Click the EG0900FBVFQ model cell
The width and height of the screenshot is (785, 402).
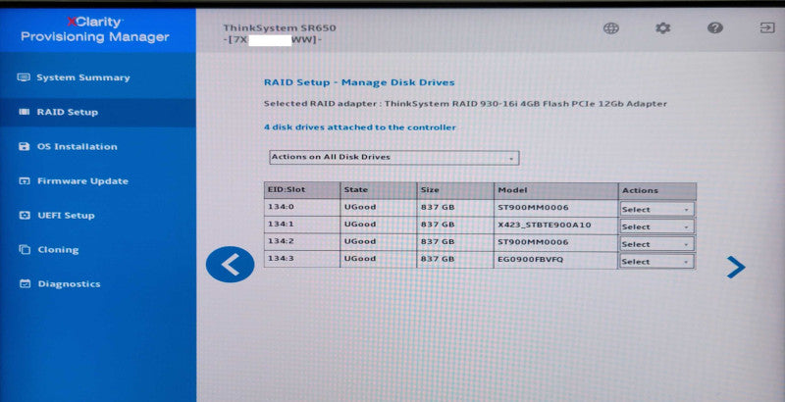(555, 260)
